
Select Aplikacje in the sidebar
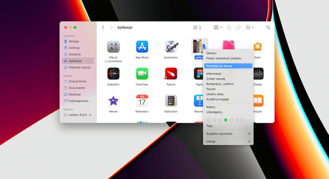pyautogui.click(x=78, y=61)
